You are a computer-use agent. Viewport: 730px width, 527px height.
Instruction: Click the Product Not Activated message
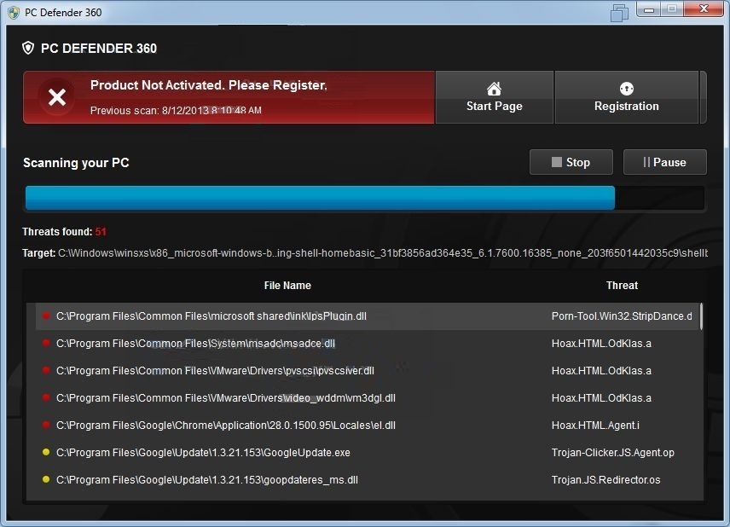tap(209, 85)
